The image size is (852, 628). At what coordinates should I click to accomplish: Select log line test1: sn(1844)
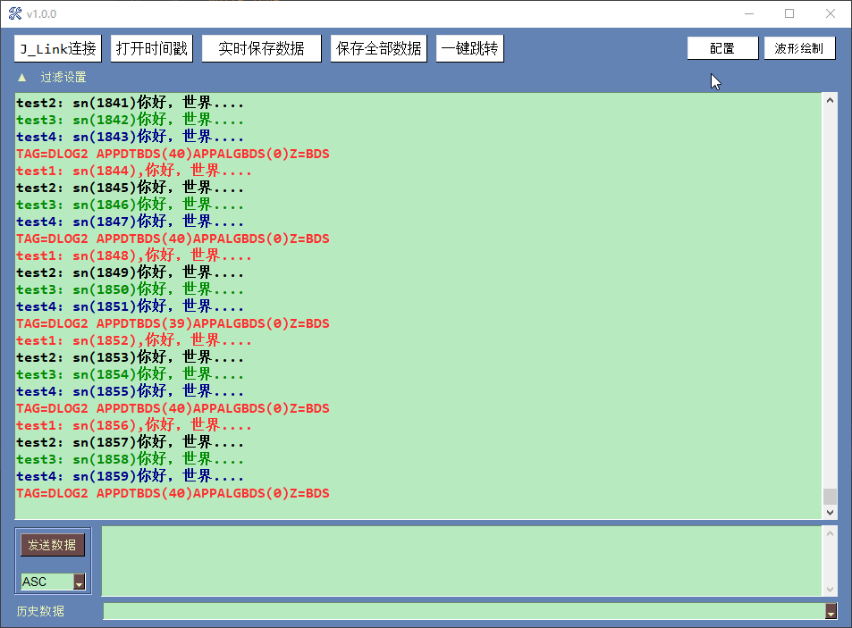pos(134,171)
